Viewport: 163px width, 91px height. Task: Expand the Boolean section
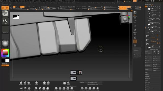(147, 76)
